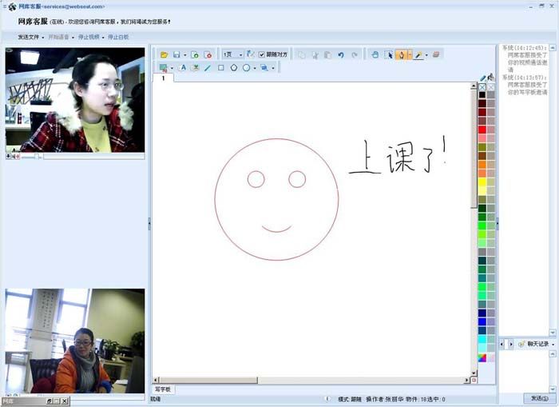559x407 pixels.
Task: Click the fill bucket icon above palette
Action: tap(491, 78)
